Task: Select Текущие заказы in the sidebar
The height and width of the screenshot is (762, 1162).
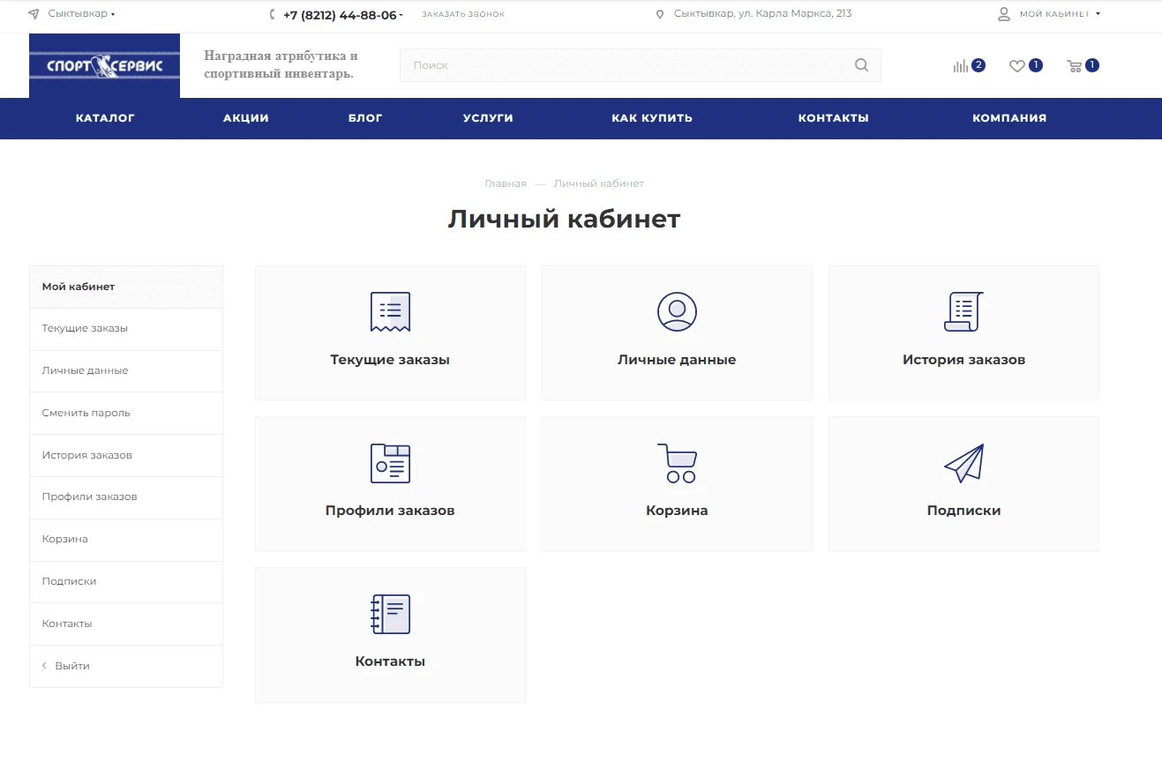Action: (x=126, y=329)
